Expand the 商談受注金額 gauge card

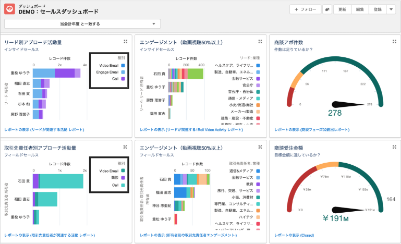pos(394,147)
